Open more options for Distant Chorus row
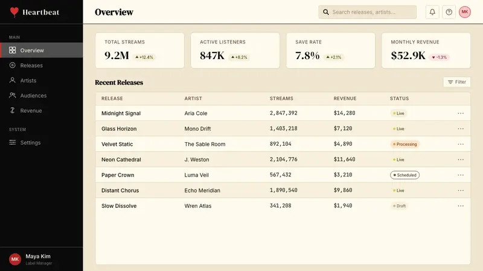Image resolution: width=483 pixels, height=271 pixels. click(x=461, y=190)
